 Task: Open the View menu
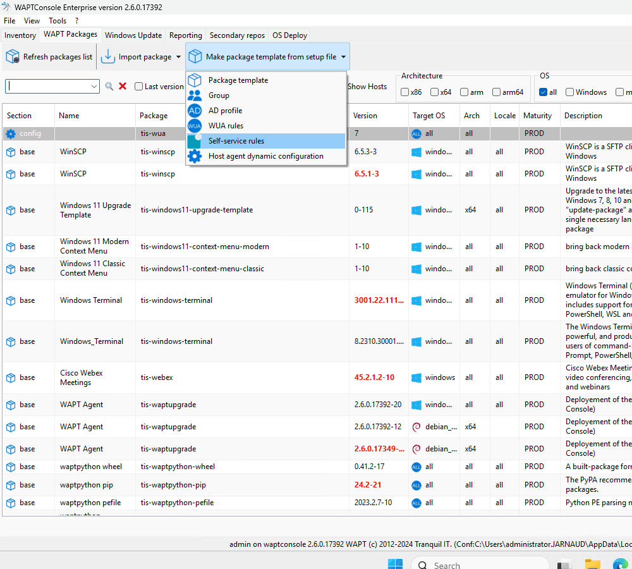click(32, 21)
